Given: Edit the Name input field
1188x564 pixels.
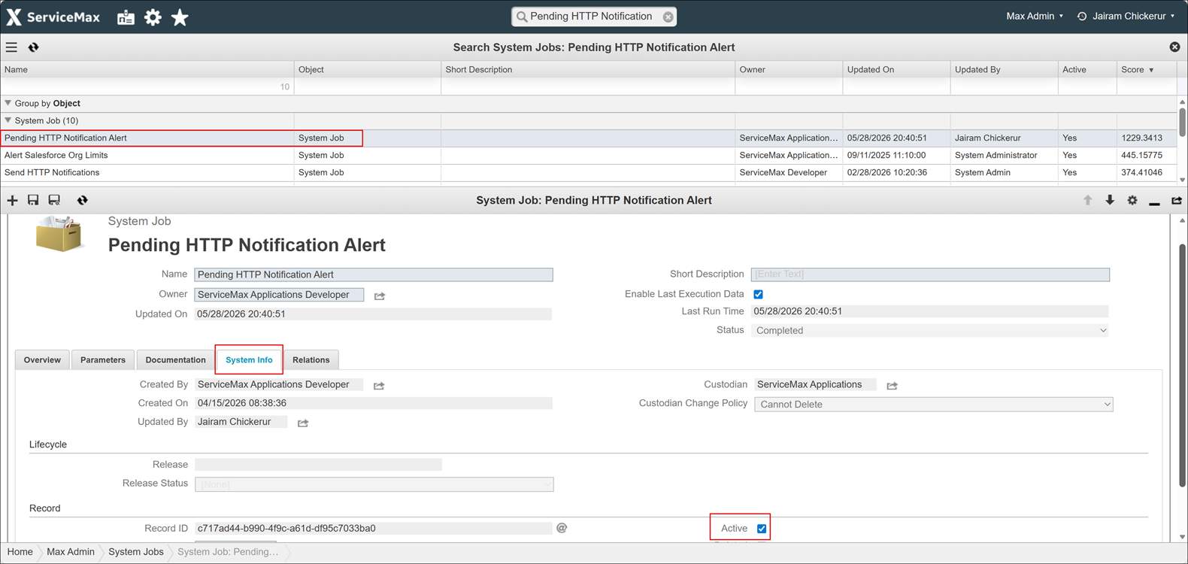Looking at the screenshot, I should click(x=374, y=275).
